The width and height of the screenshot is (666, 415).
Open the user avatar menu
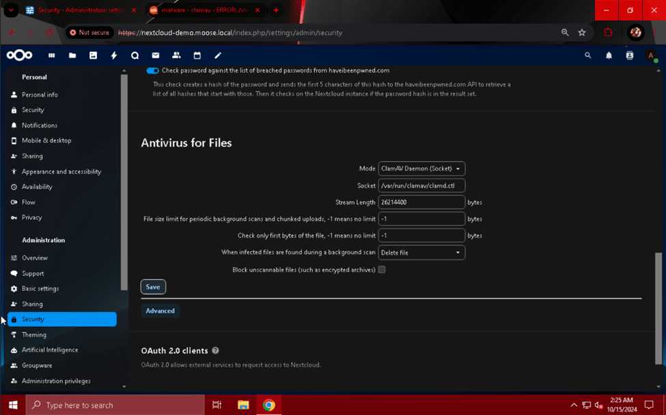pyautogui.click(x=651, y=55)
